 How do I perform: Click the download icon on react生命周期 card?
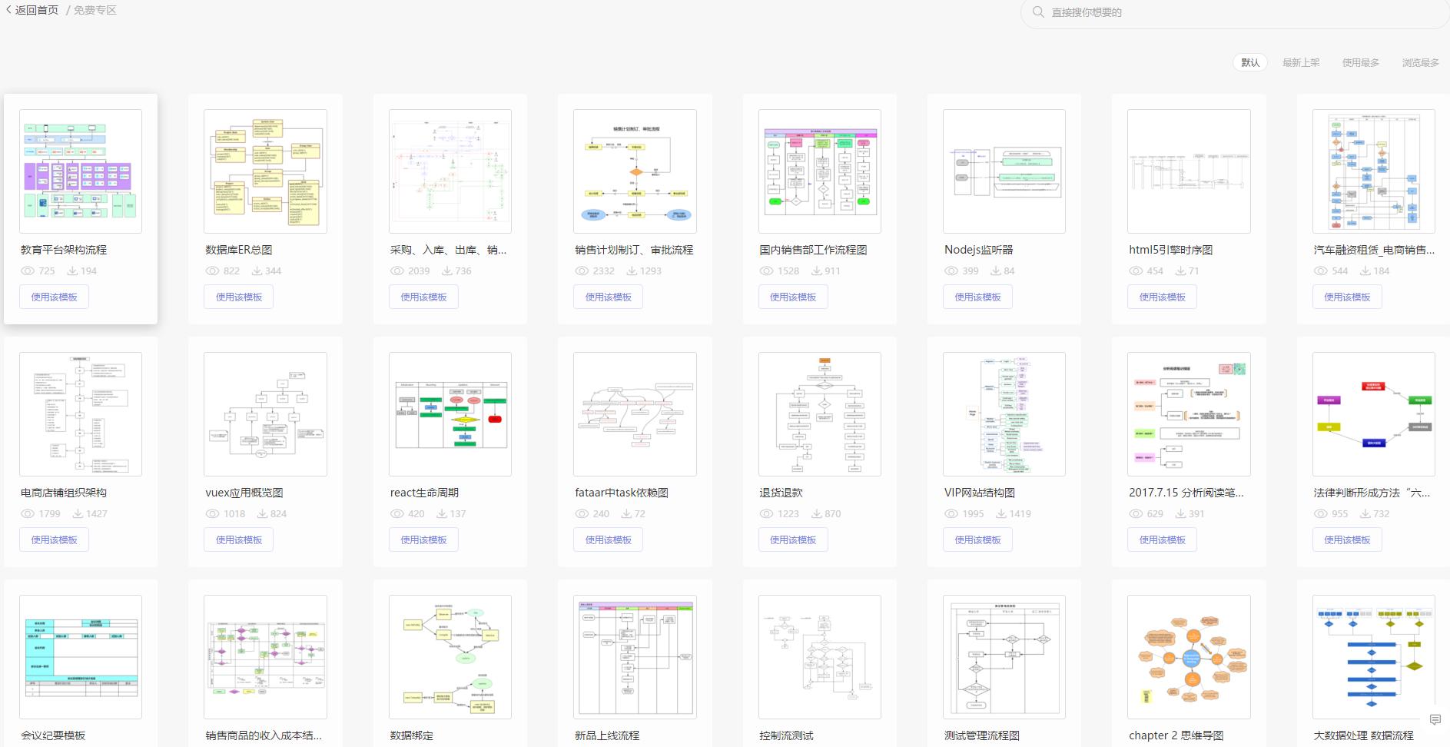444,513
